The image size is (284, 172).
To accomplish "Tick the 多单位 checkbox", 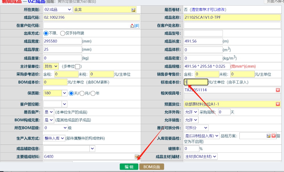I will pos(78,67).
